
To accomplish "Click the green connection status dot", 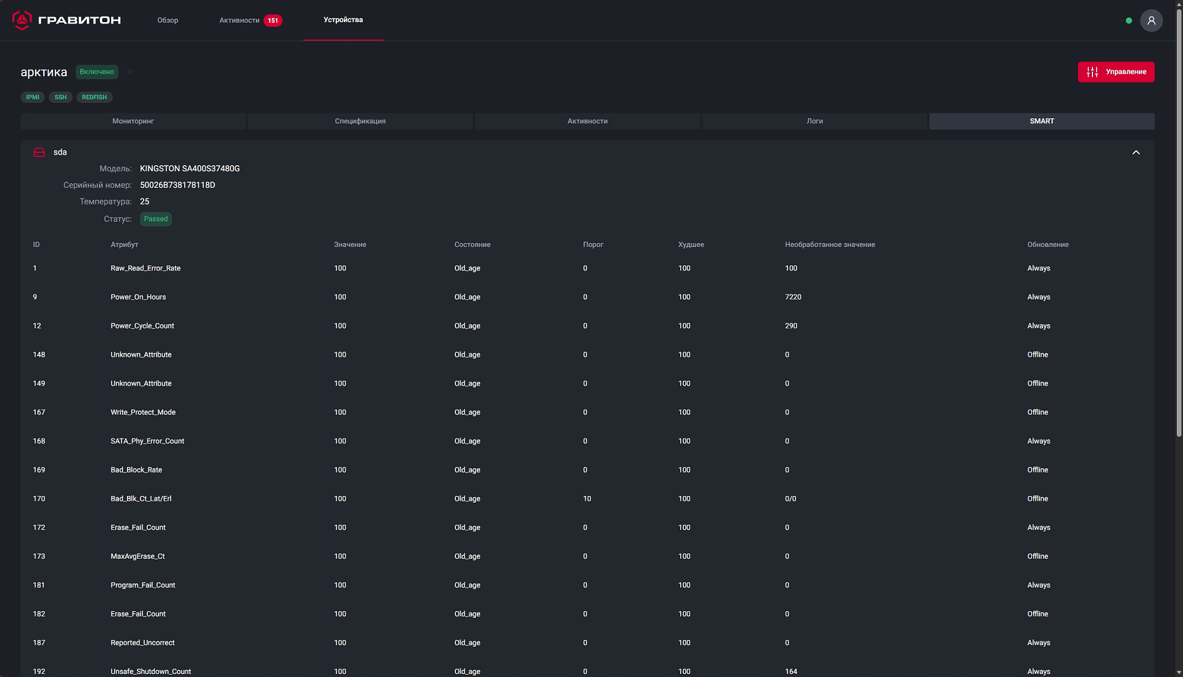I will (1129, 20).
